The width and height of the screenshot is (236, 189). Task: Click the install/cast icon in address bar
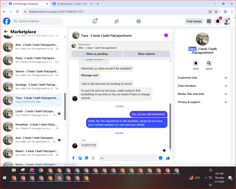(210, 12)
